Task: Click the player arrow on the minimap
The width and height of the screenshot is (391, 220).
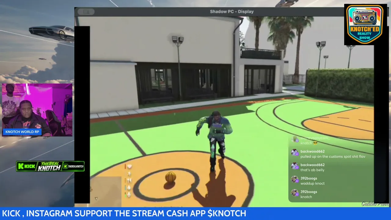Action: [x=96, y=198]
